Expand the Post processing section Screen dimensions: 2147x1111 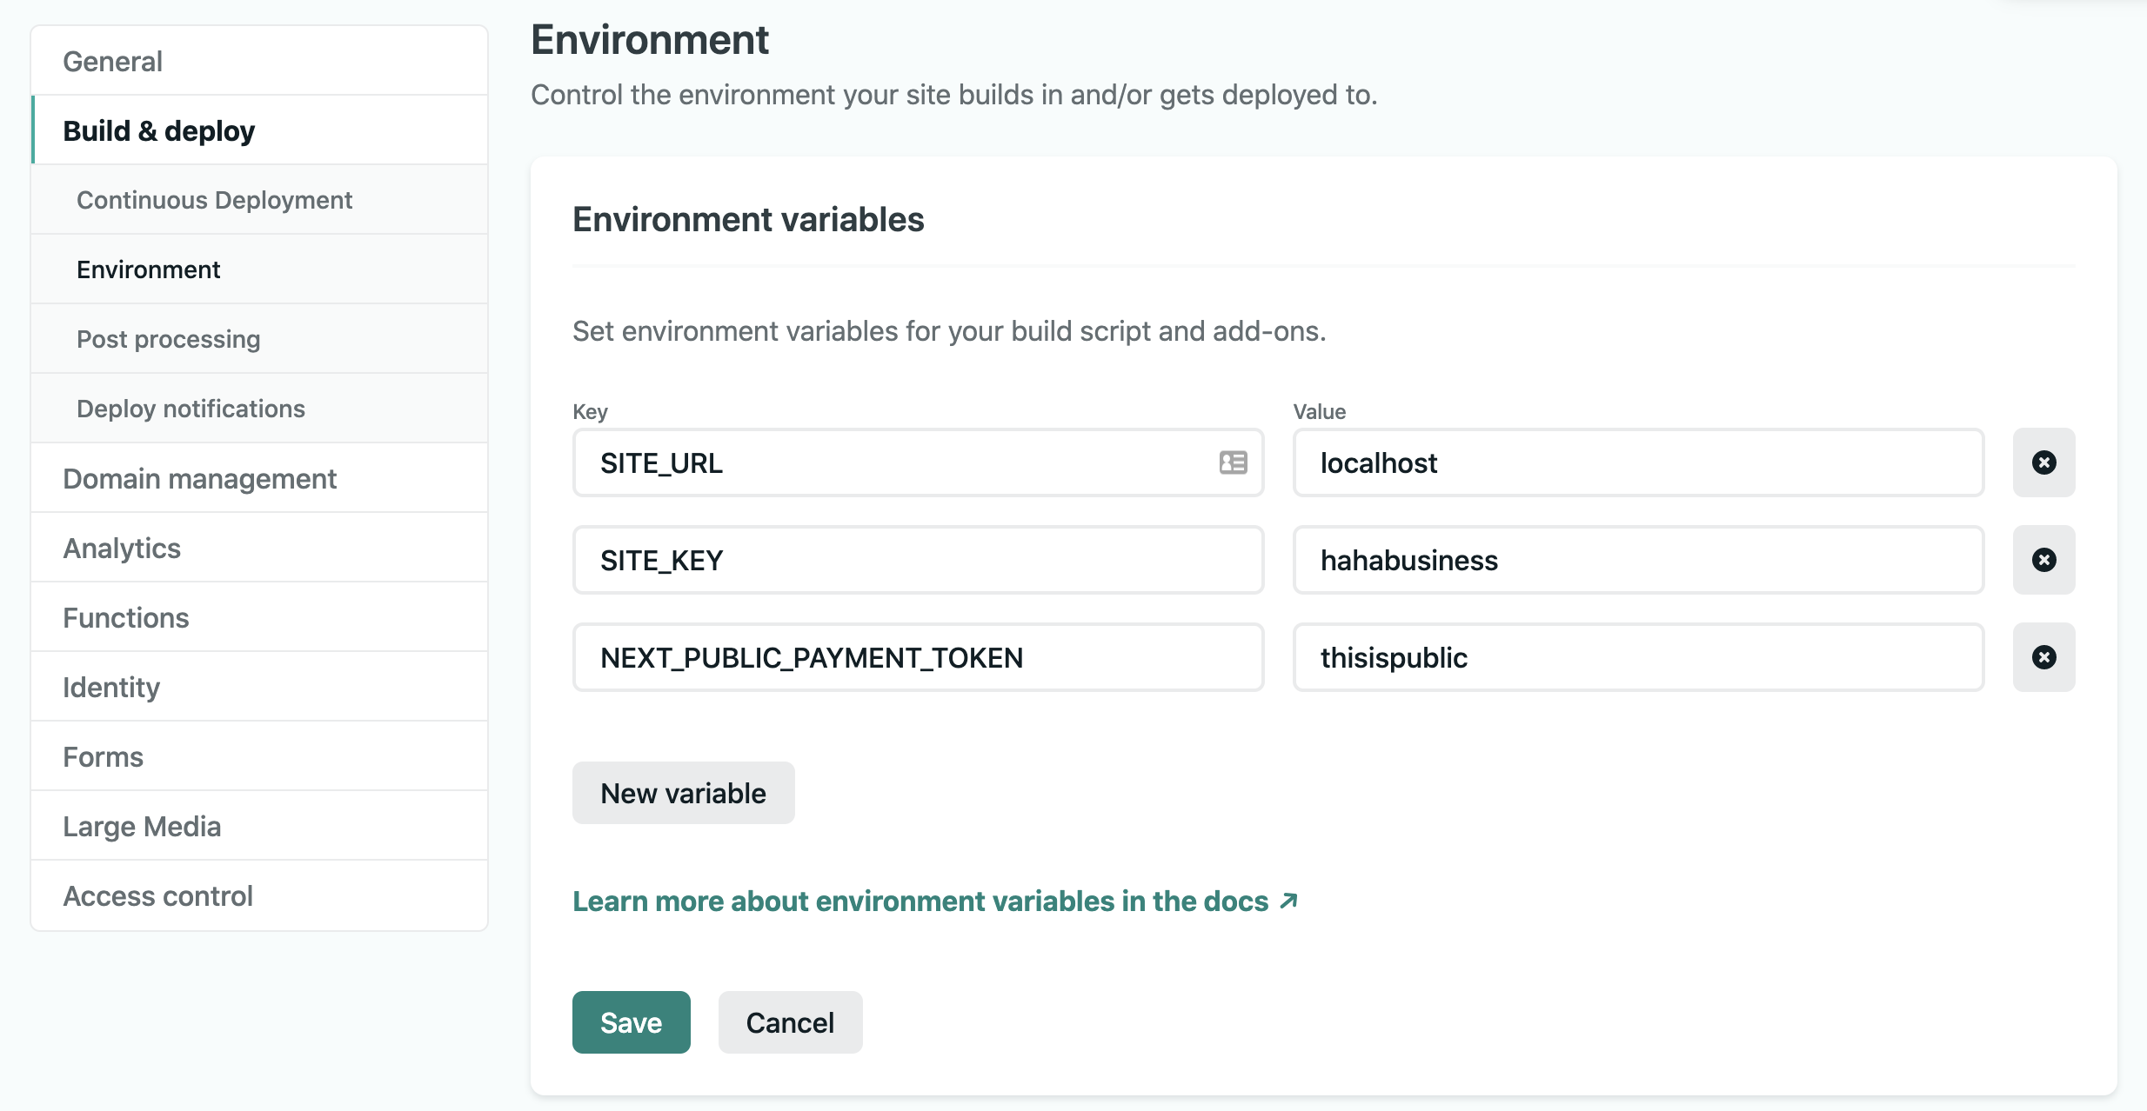point(169,337)
